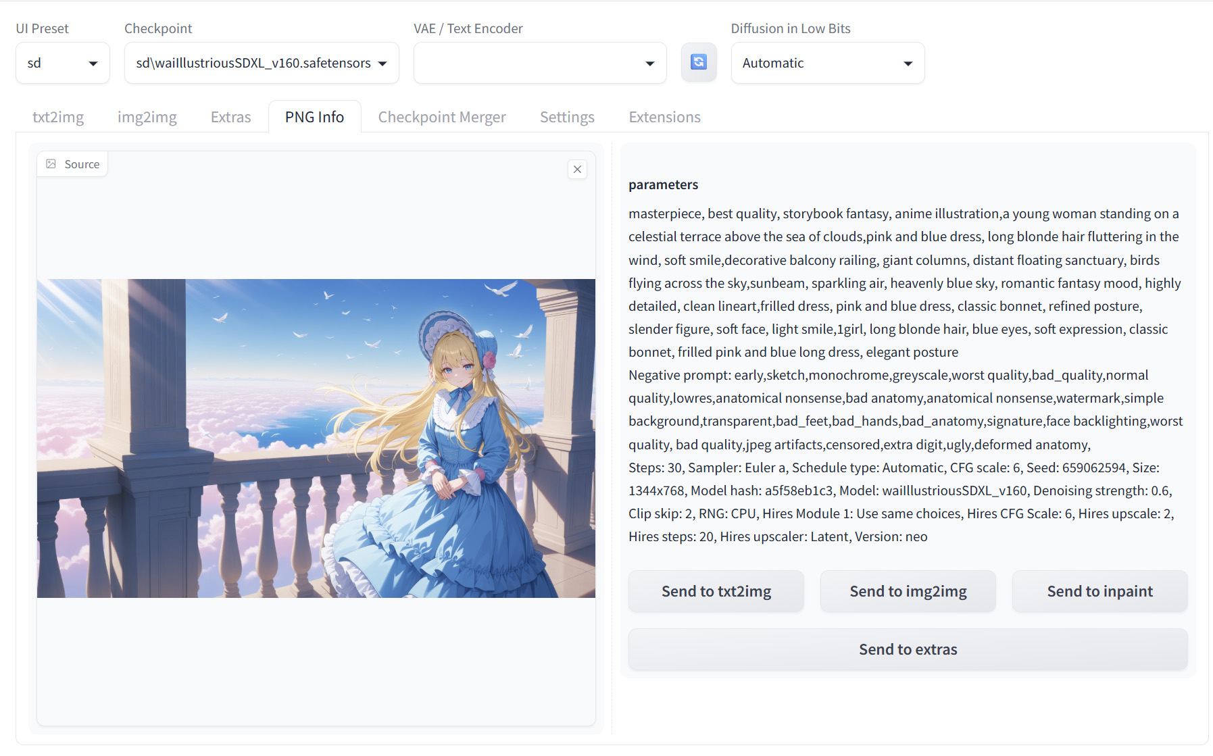Switch to the Settings tab
This screenshot has width=1213, height=756.
coord(567,117)
